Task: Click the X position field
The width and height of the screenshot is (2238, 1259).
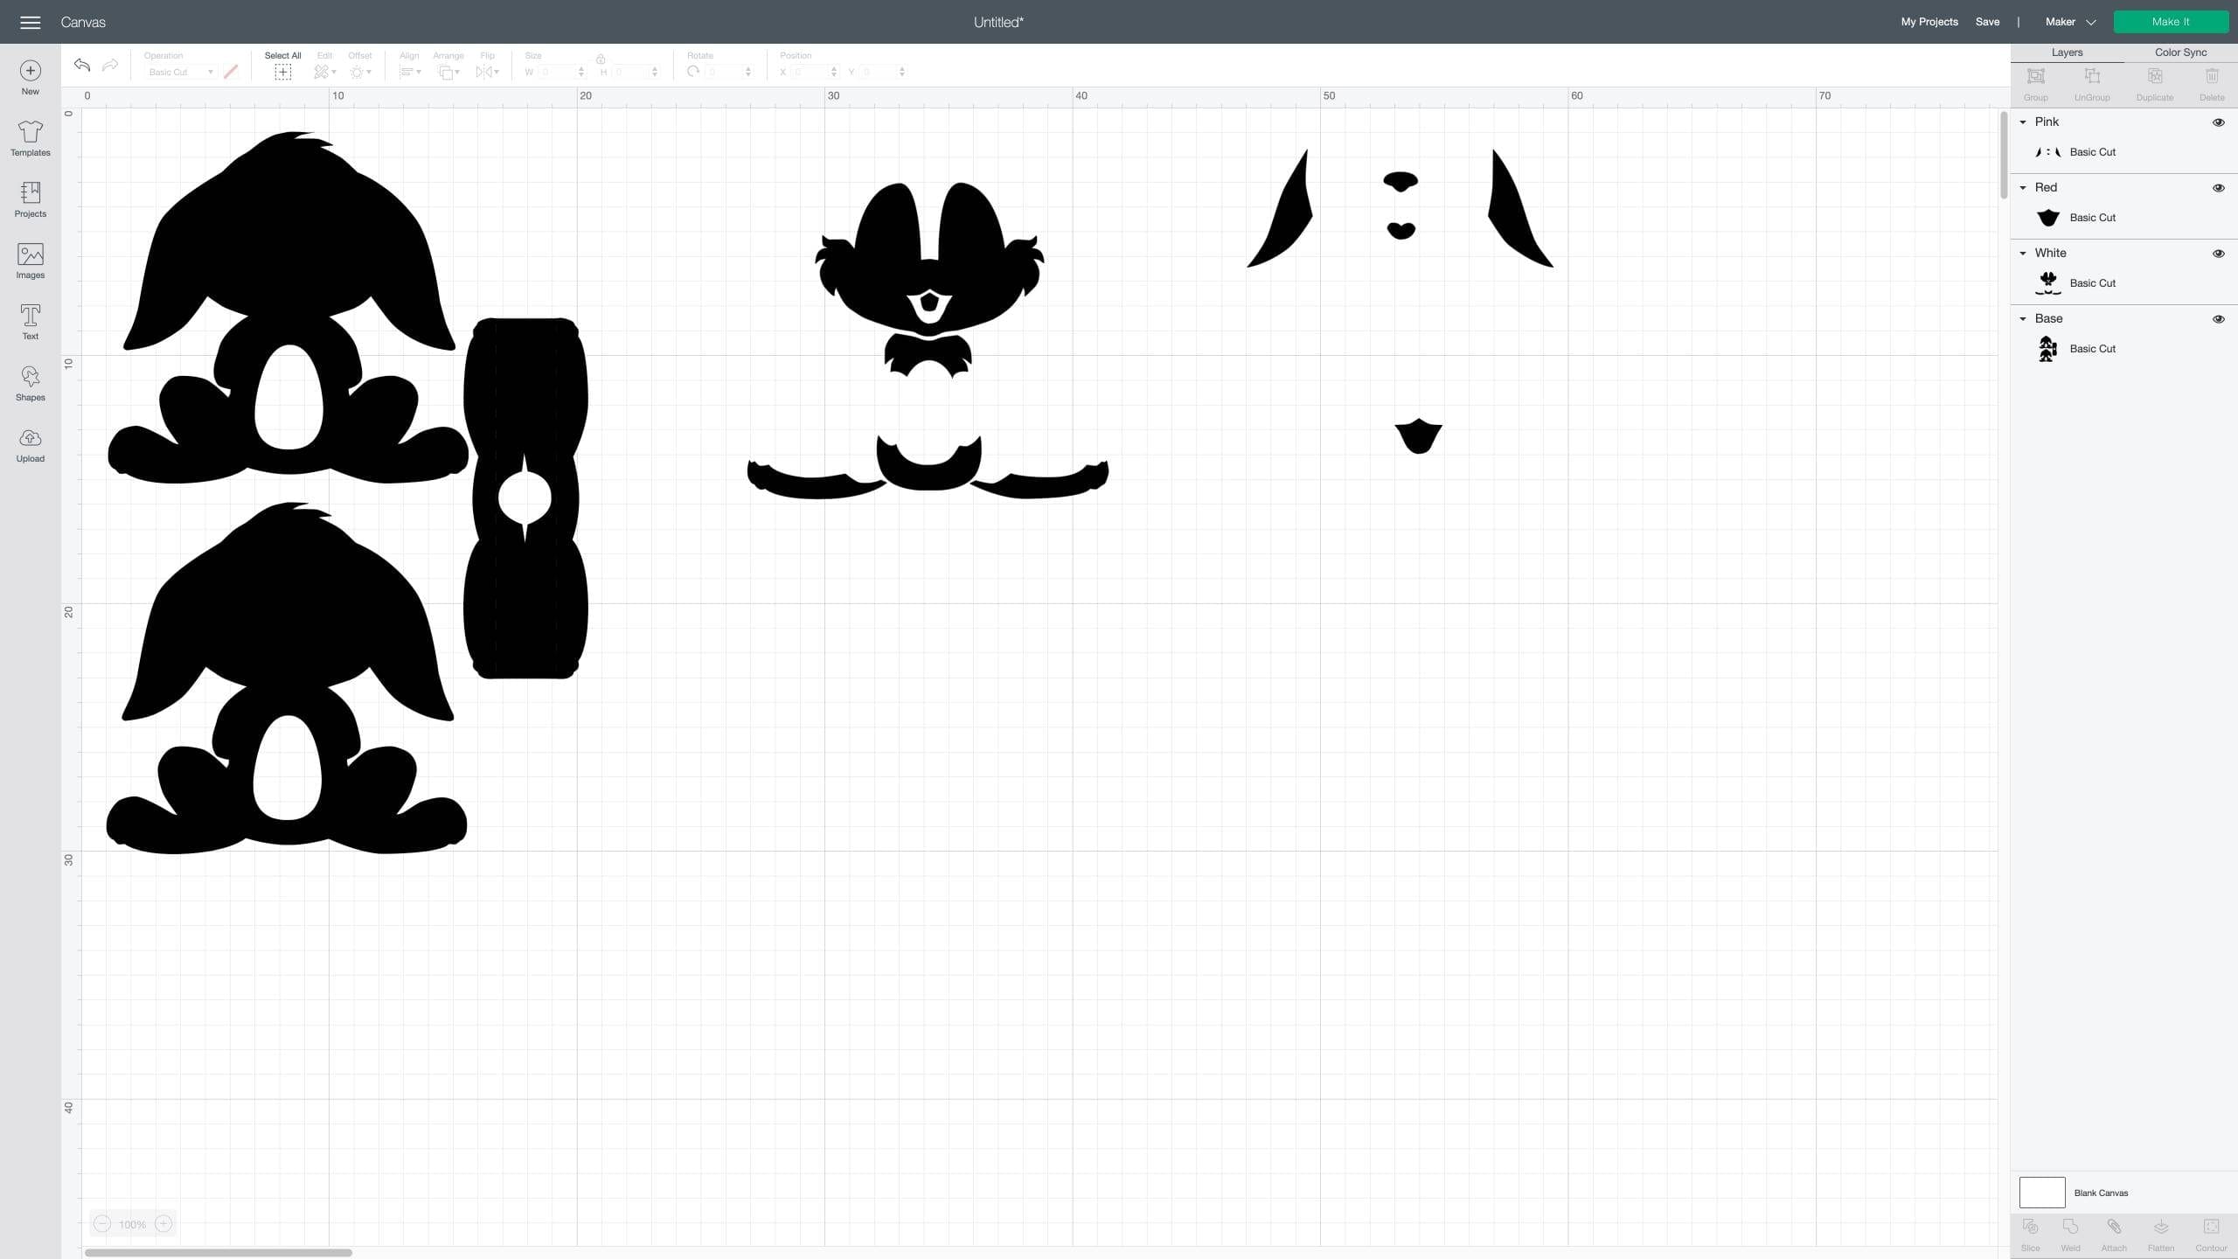Action: click(814, 73)
